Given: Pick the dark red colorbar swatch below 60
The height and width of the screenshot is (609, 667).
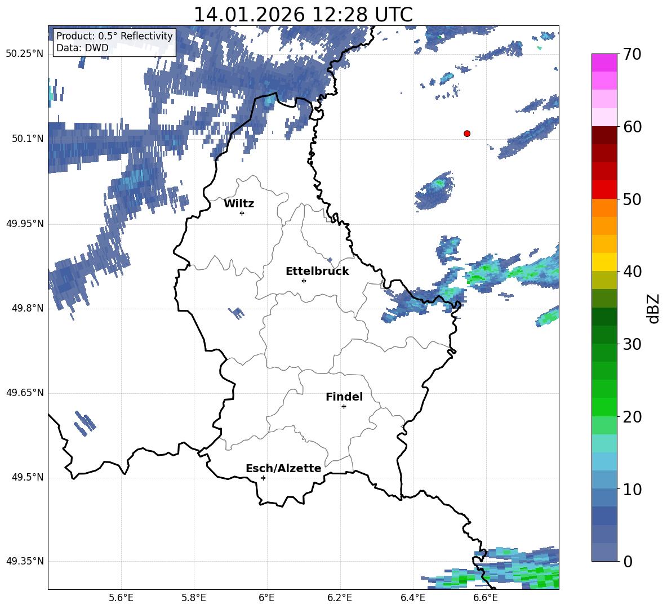Looking at the screenshot, I should 604,136.
